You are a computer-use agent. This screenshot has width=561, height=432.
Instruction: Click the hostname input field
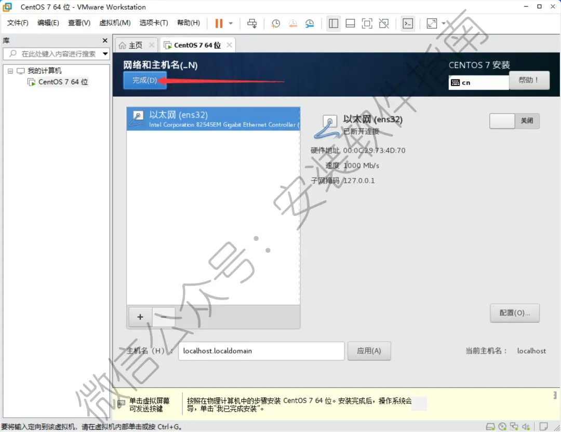point(261,351)
